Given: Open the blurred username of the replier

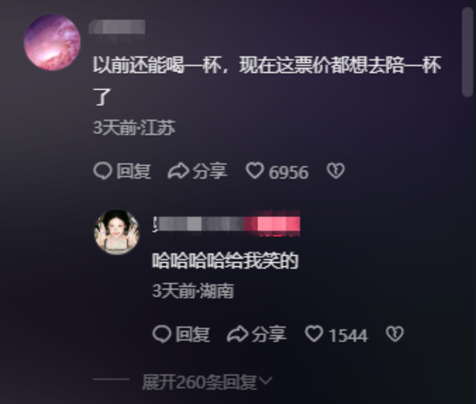Looking at the screenshot, I should [x=226, y=223].
